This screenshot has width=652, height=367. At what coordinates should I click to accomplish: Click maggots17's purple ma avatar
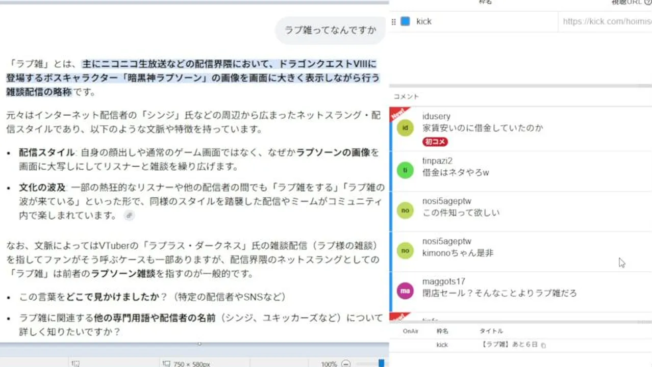click(405, 291)
